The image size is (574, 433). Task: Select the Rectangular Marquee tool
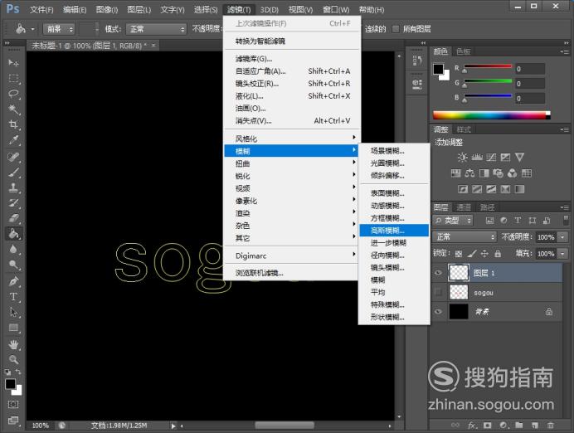13,78
